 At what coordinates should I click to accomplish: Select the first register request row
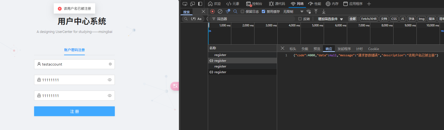pyautogui.click(x=242, y=55)
